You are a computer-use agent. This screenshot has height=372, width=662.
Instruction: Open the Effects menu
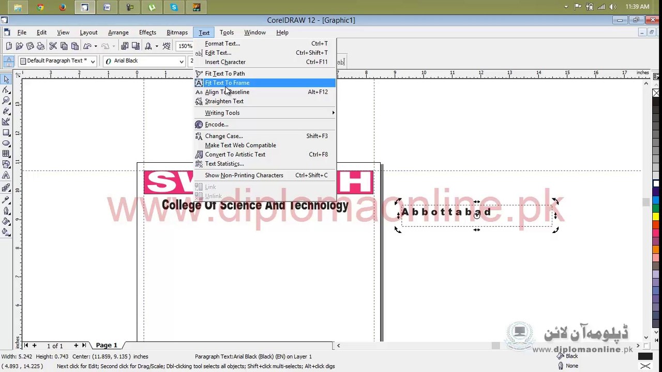click(x=147, y=33)
